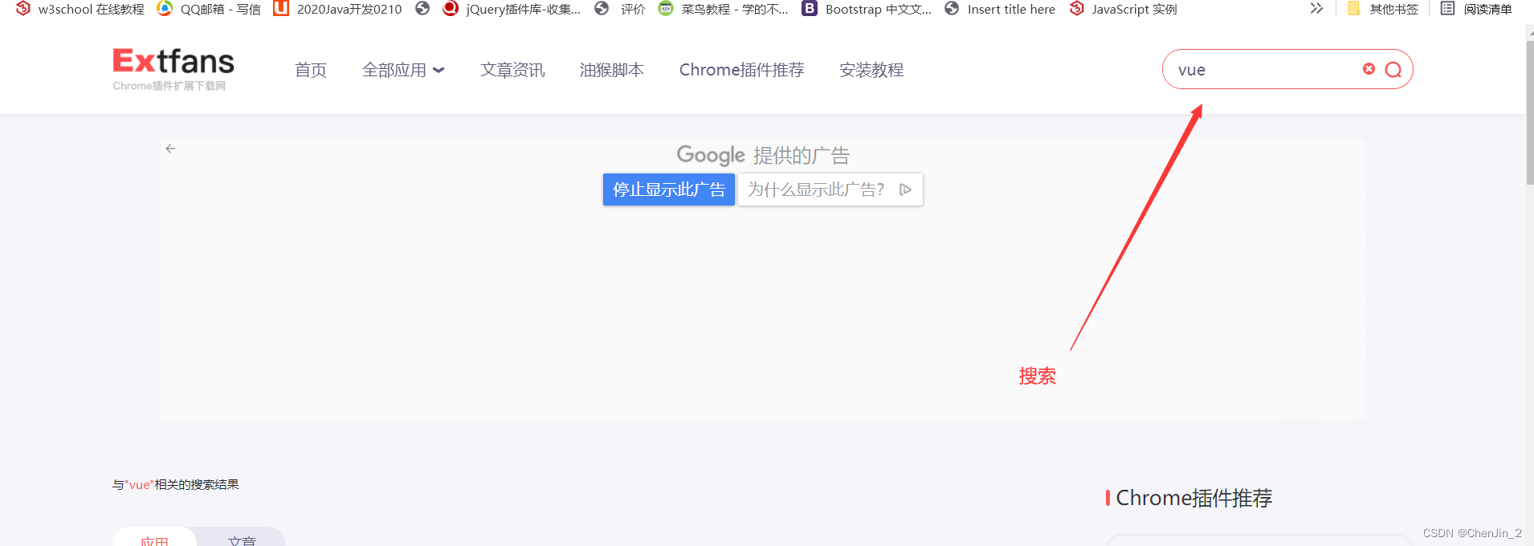Click the 与"vue"相关的搜索结果 text
This screenshot has height=546, width=1534.
(x=176, y=484)
